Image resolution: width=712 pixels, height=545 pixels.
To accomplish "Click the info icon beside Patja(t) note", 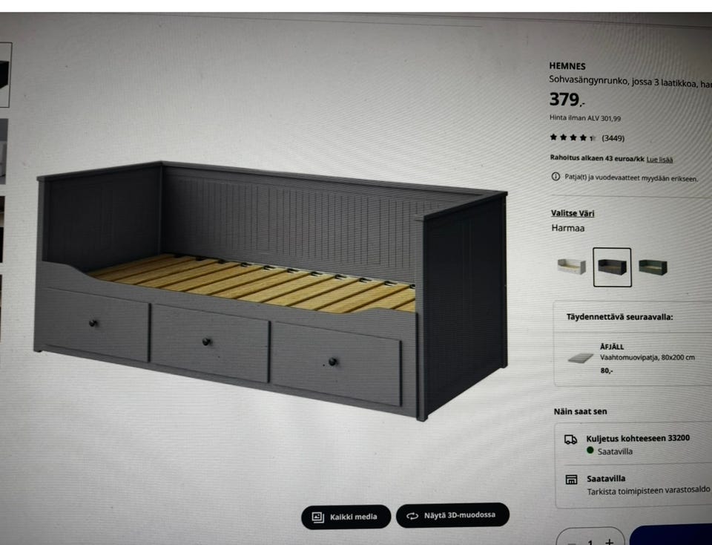I will [x=556, y=177].
